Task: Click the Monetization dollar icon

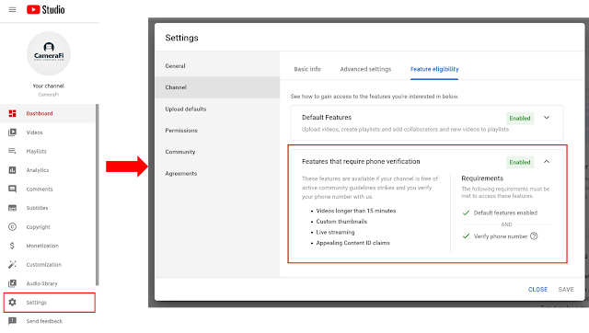Action: [x=12, y=246]
